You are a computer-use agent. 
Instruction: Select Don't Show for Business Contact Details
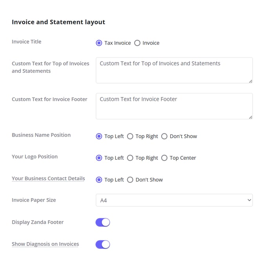click(x=130, y=180)
